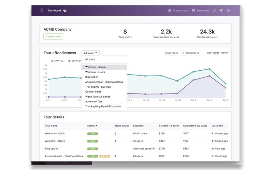Open notifications bell icon

coord(221,11)
